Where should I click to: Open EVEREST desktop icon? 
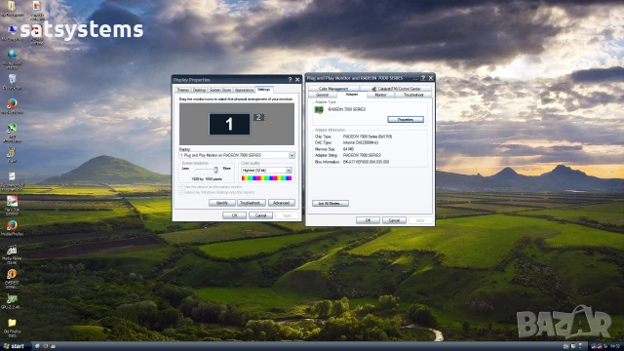point(12,274)
